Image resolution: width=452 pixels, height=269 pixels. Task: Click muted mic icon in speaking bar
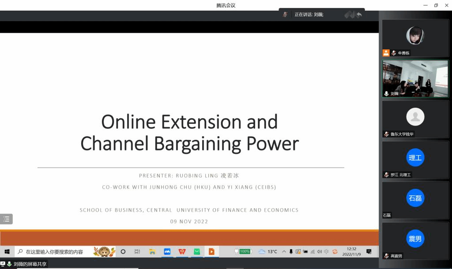[286, 15]
